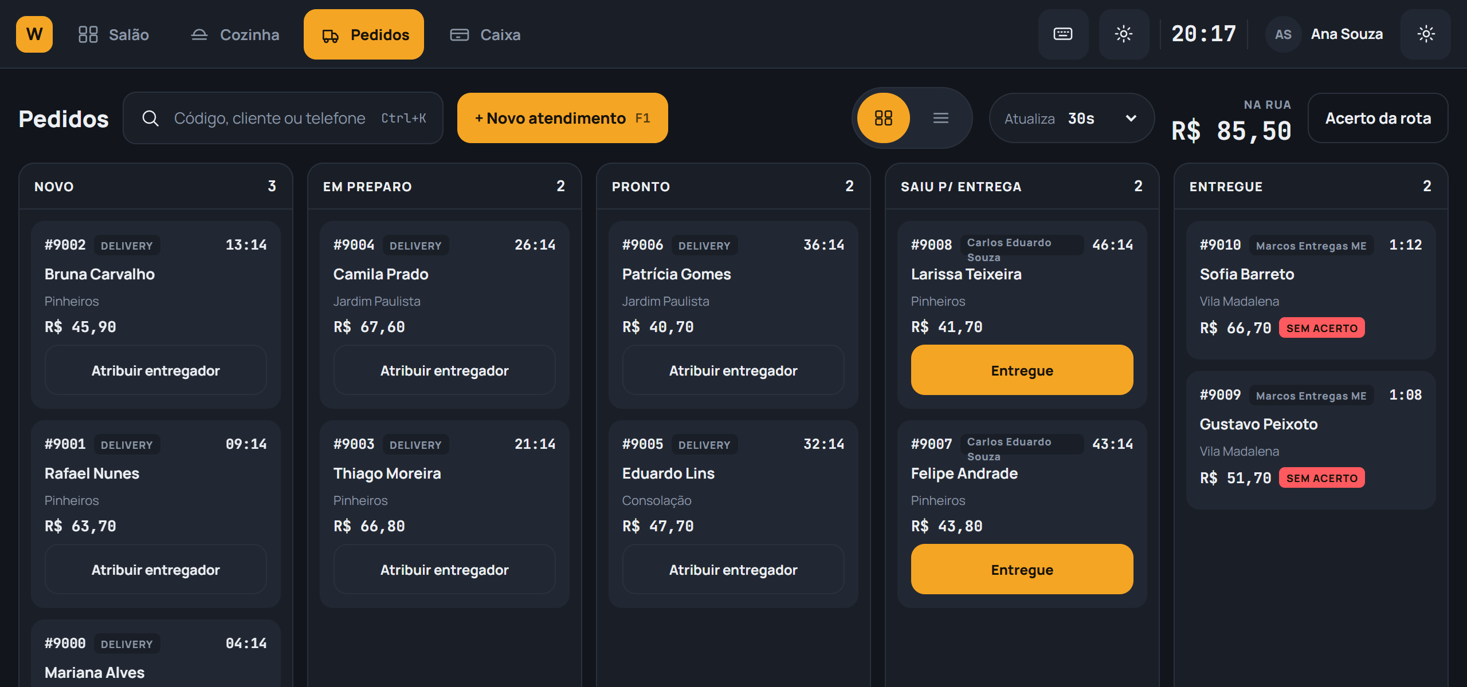
Task: Mark Felipe Andrade order as Entregue
Action: [x=1022, y=569]
